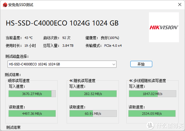Click the HS-SSD-C4000ECO 1024G 1024 GB heading

pos(62,23)
